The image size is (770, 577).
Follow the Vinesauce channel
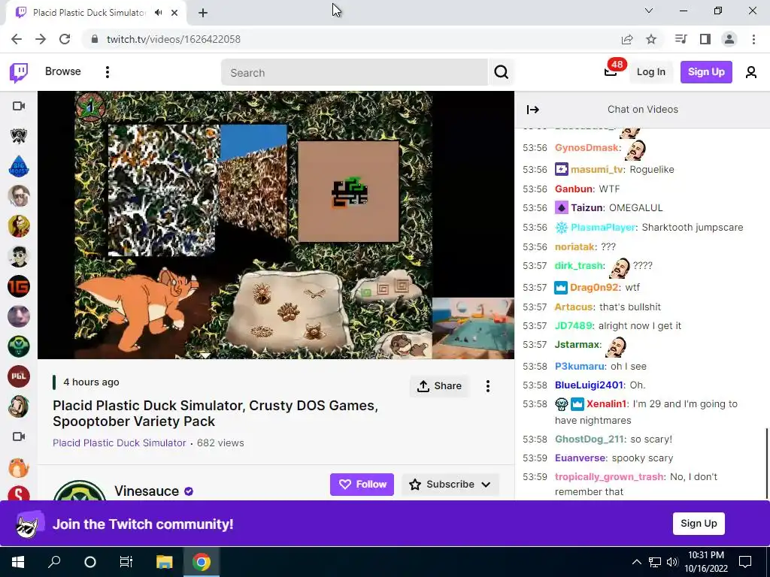tap(362, 485)
